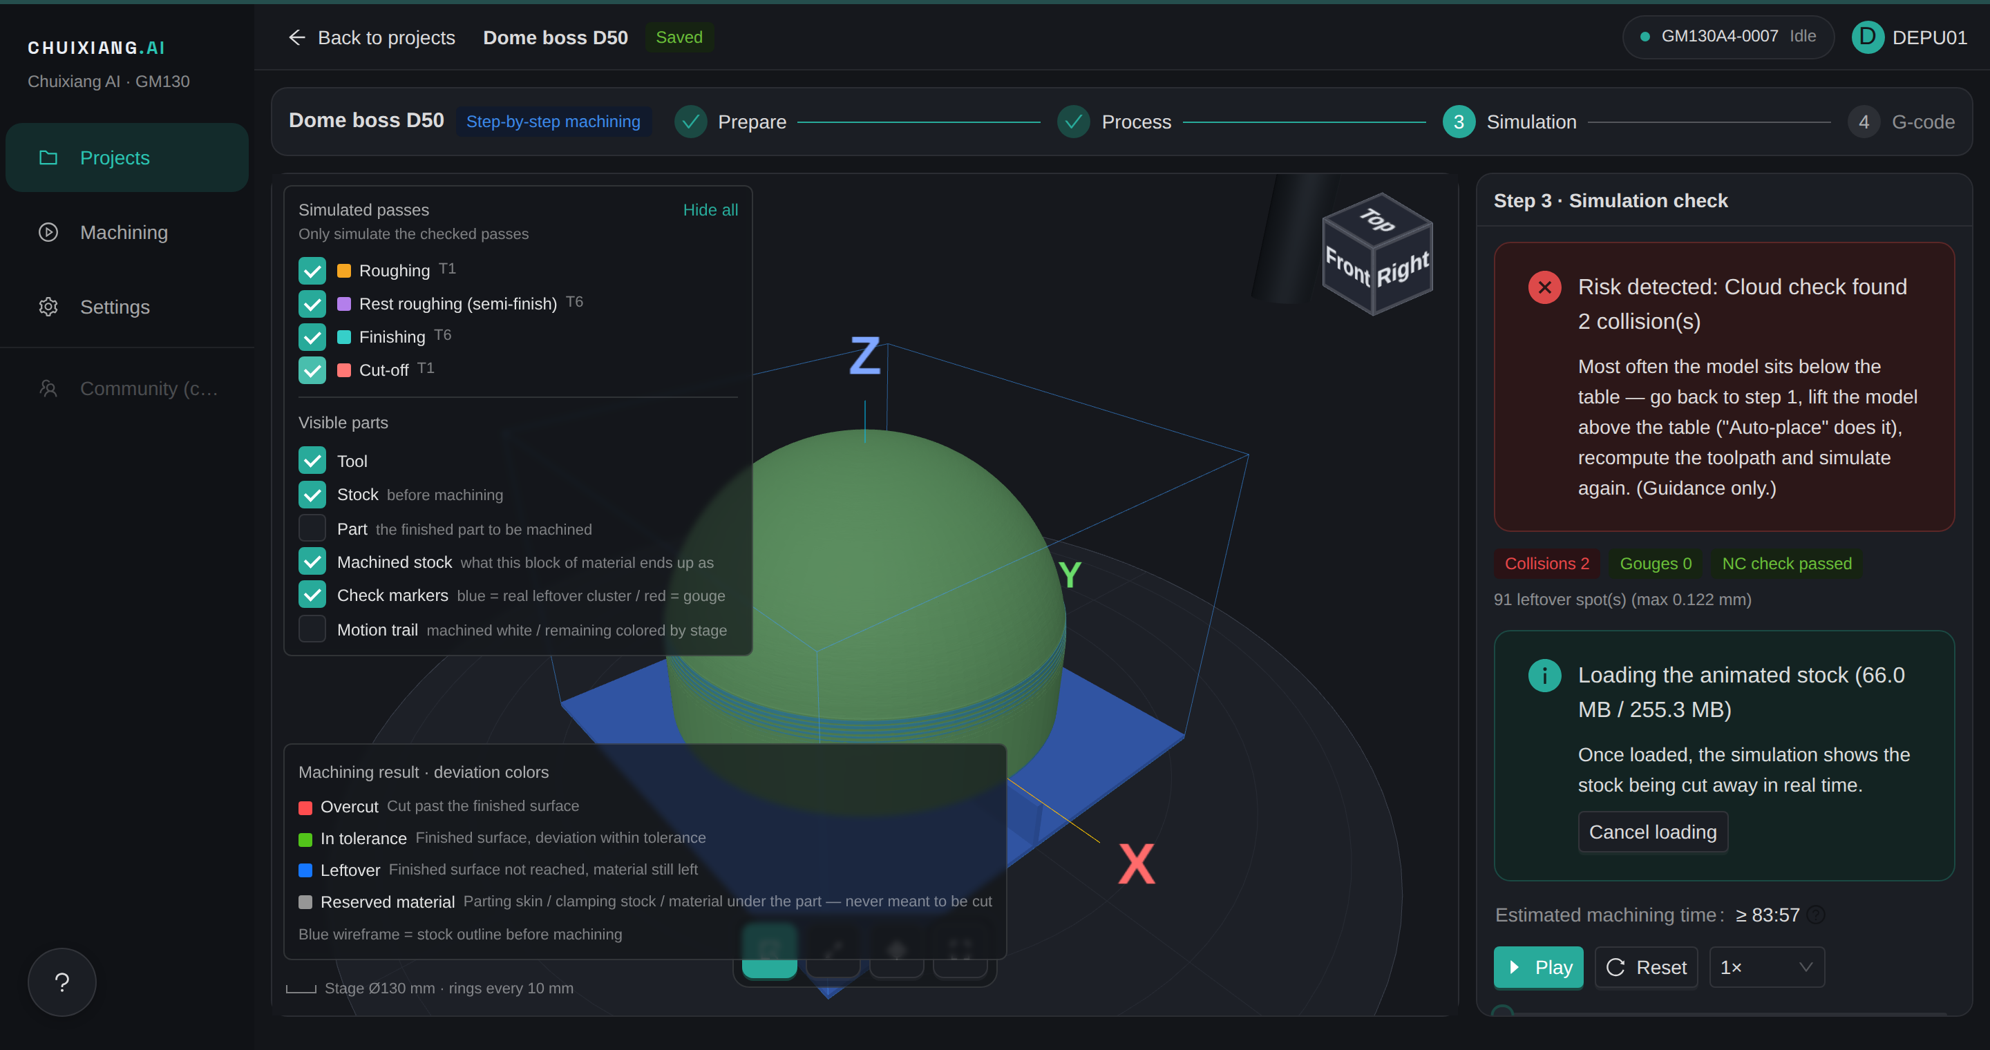1990x1050 pixels.
Task: Select the Right face of view cube
Action: pos(1403,271)
